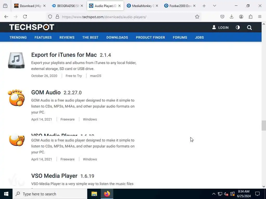
Task: Open the site padlock security info
Action: coord(57,17)
